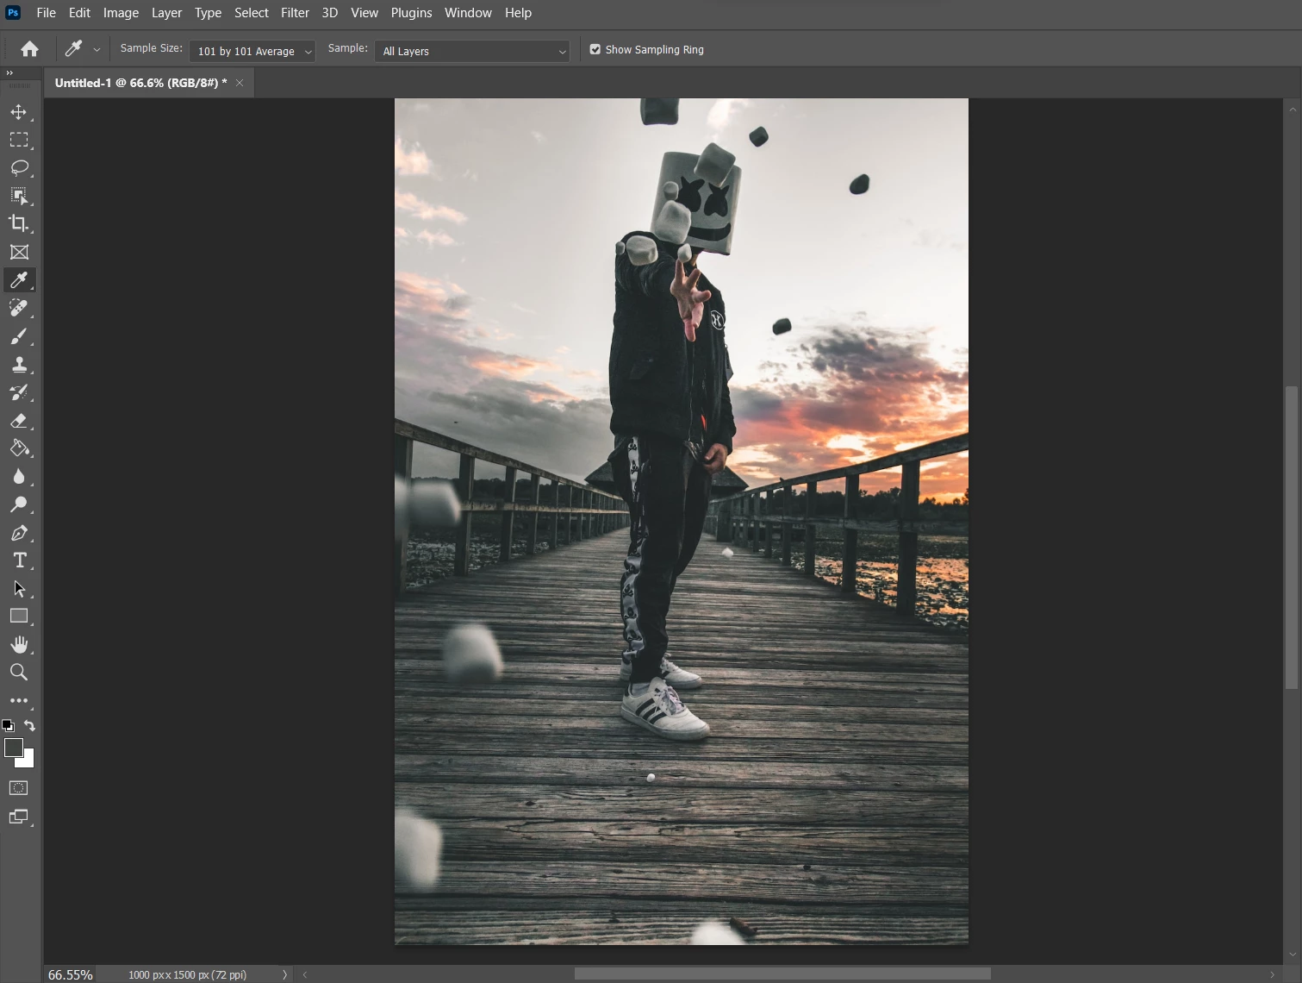Open the Filter menu

[x=295, y=13]
